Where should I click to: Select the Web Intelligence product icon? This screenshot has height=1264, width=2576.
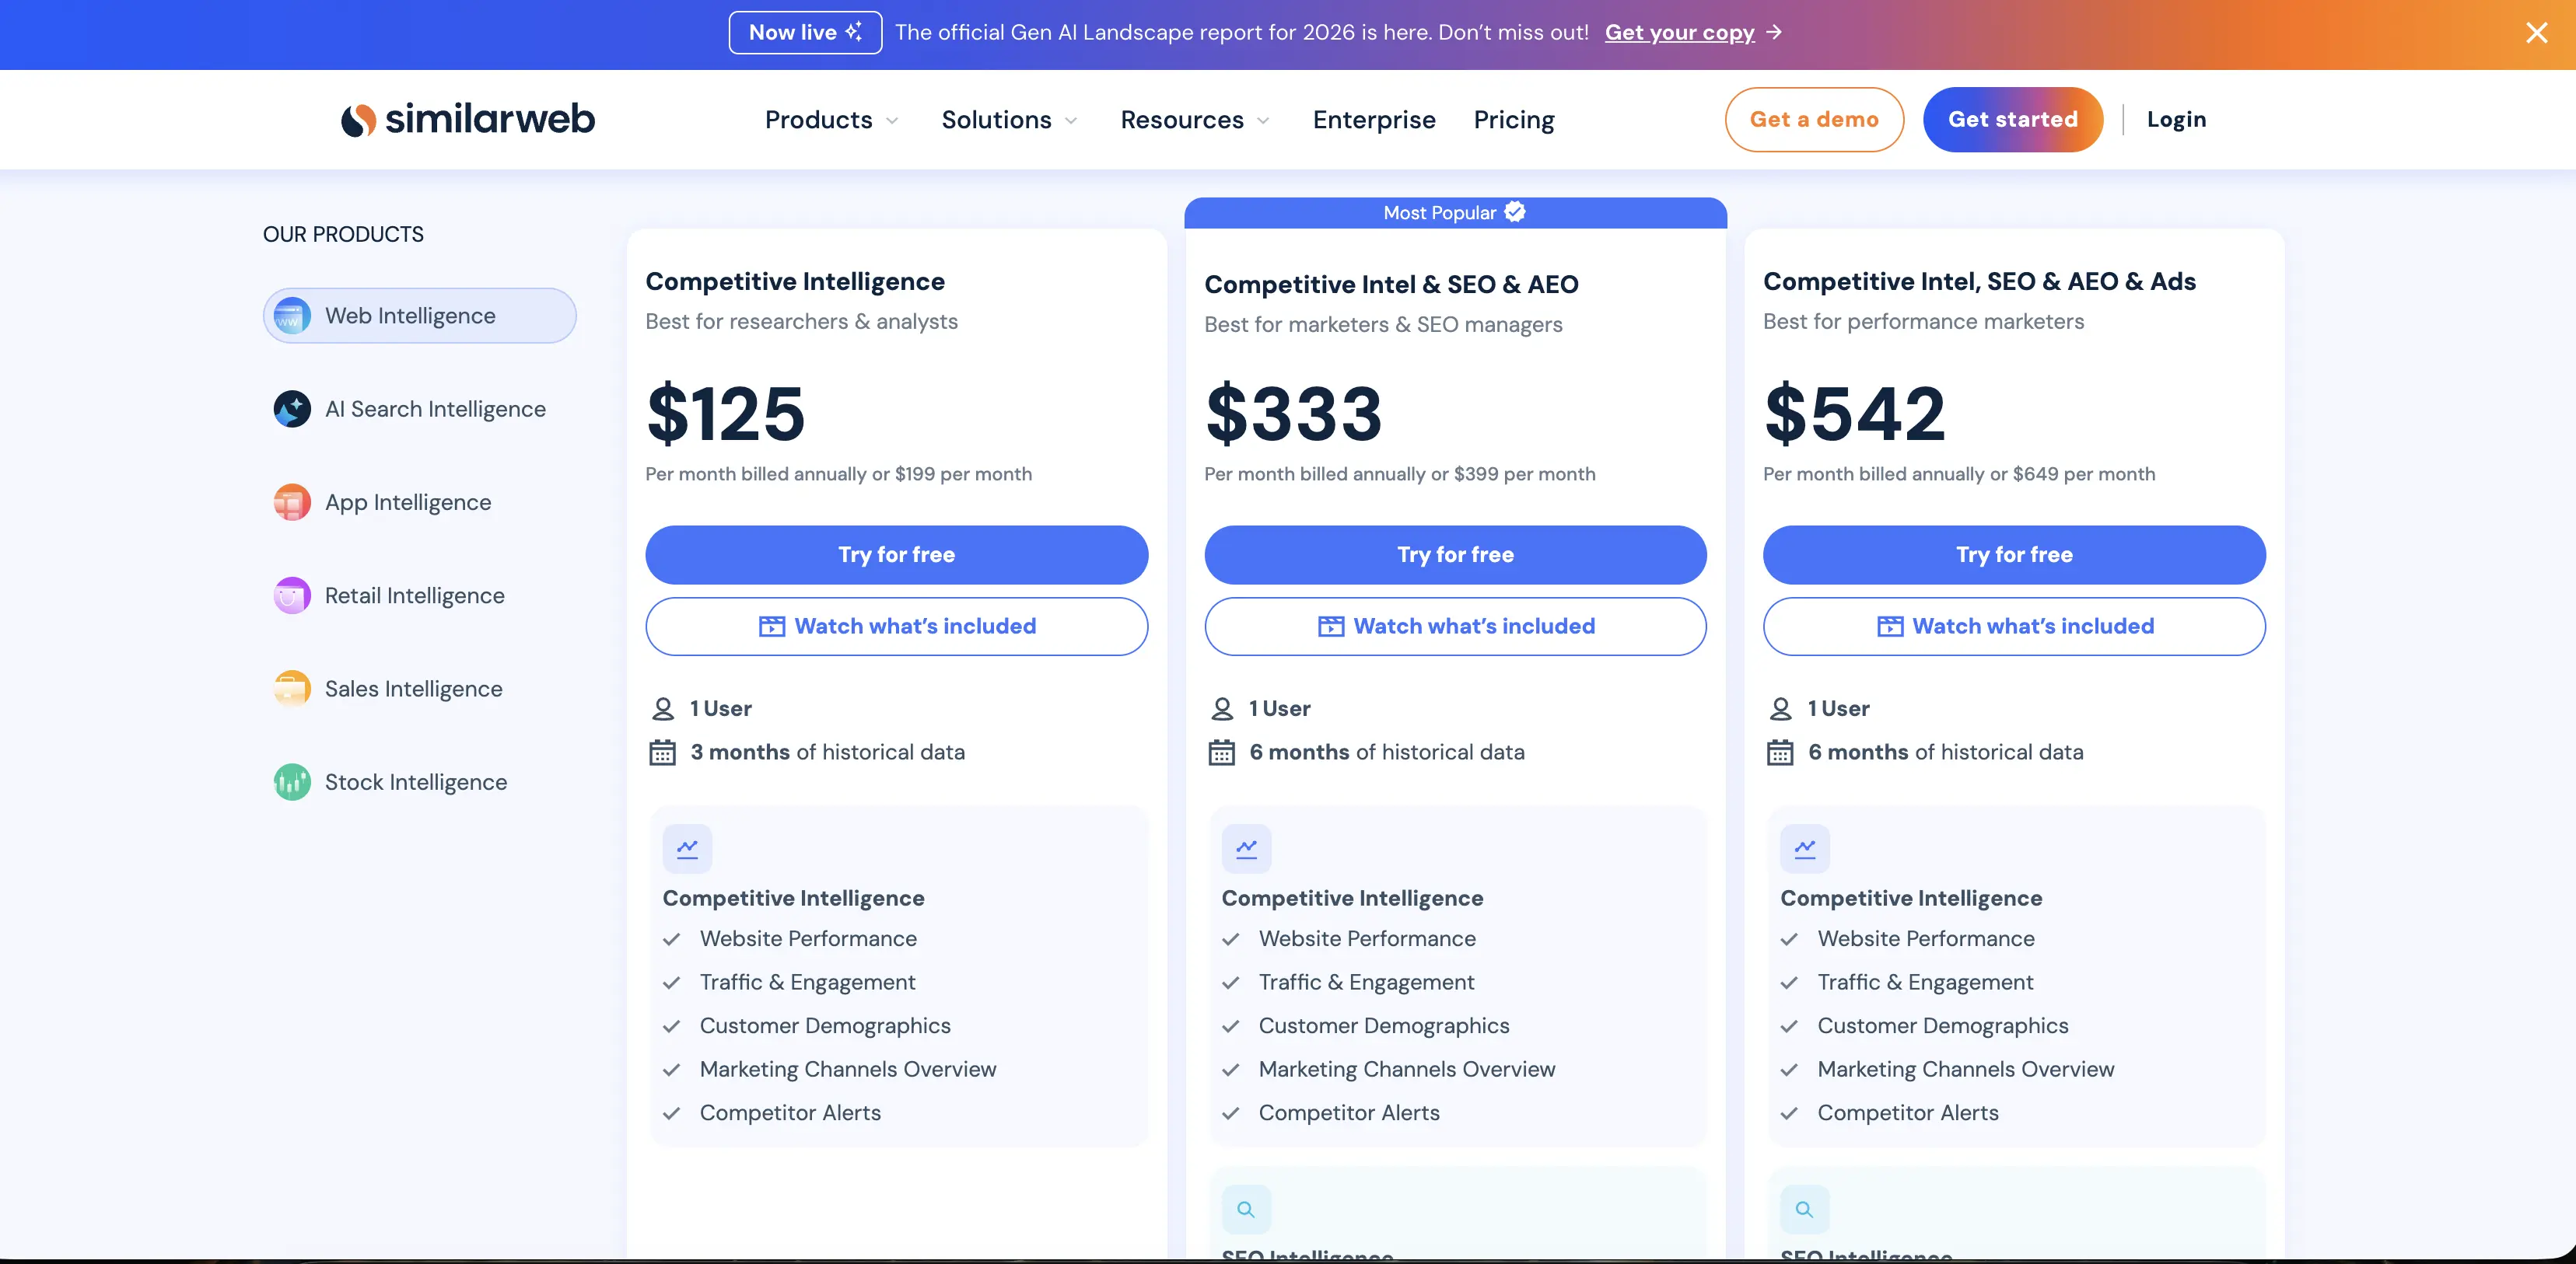[x=292, y=316]
